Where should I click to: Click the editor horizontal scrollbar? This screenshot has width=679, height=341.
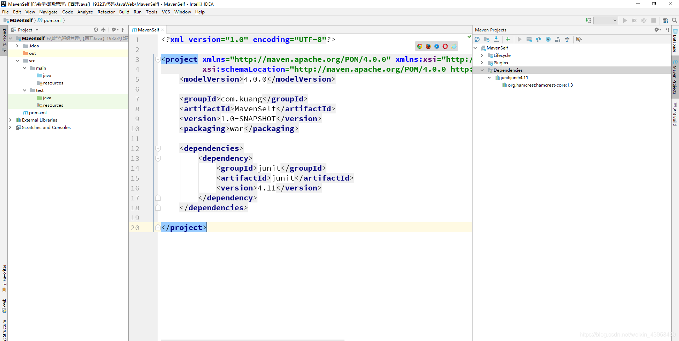pos(253,340)
